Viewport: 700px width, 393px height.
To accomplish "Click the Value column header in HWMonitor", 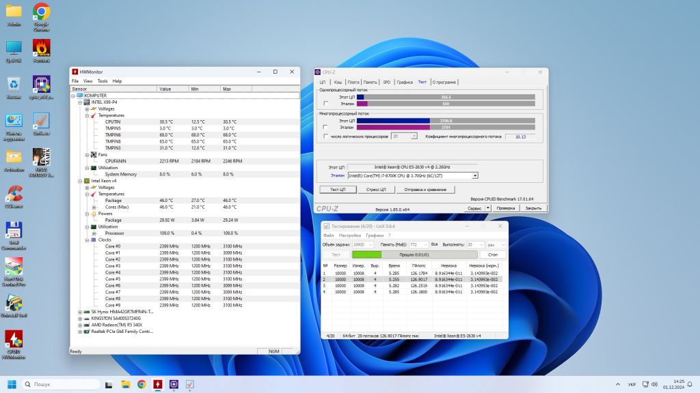I will (x=172, y=89).
